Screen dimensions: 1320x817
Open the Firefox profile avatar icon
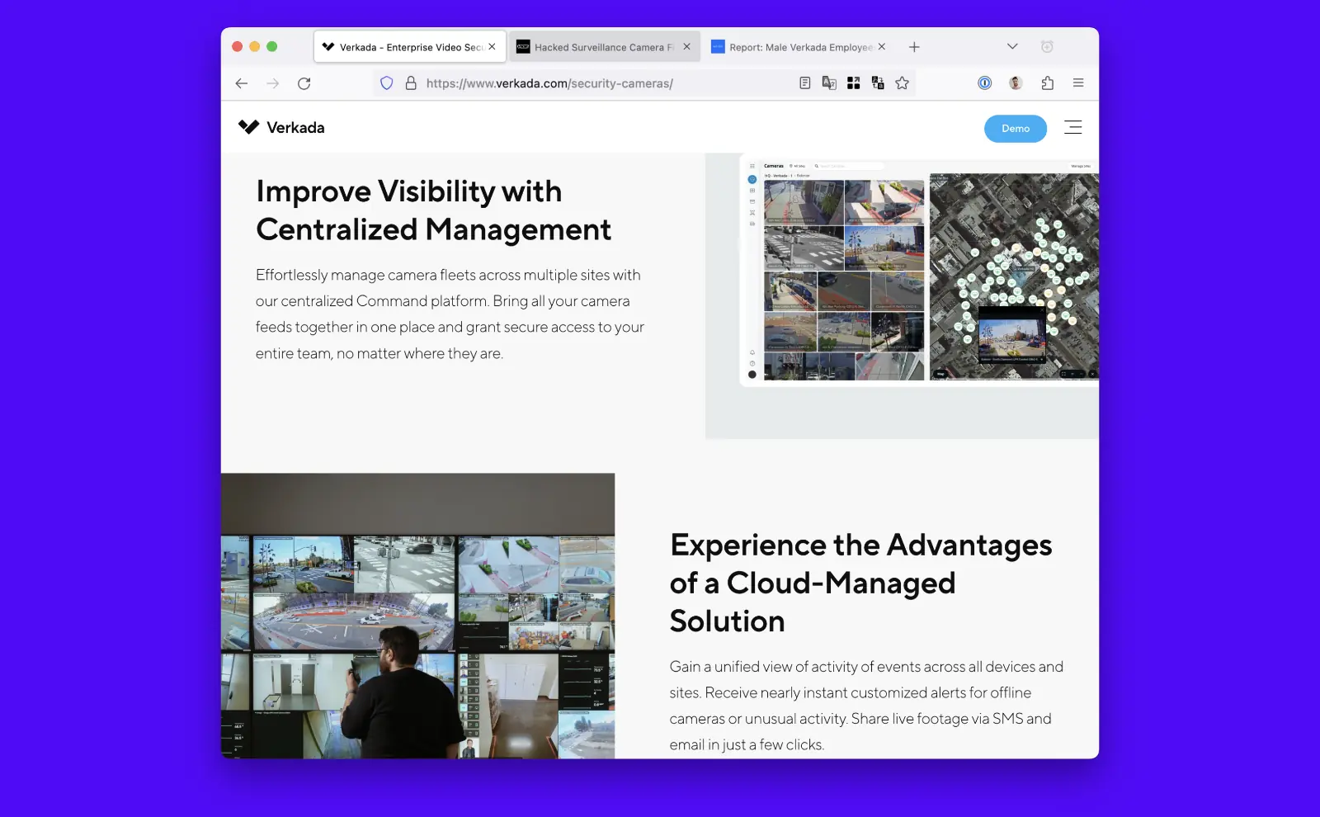coord(1015,83)
